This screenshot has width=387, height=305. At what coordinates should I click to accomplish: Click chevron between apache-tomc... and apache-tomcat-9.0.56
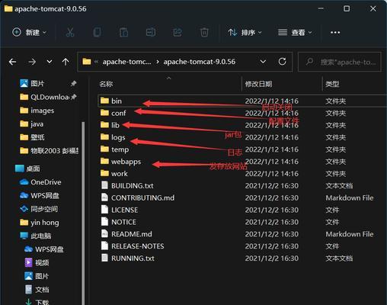tap(158, 62)
